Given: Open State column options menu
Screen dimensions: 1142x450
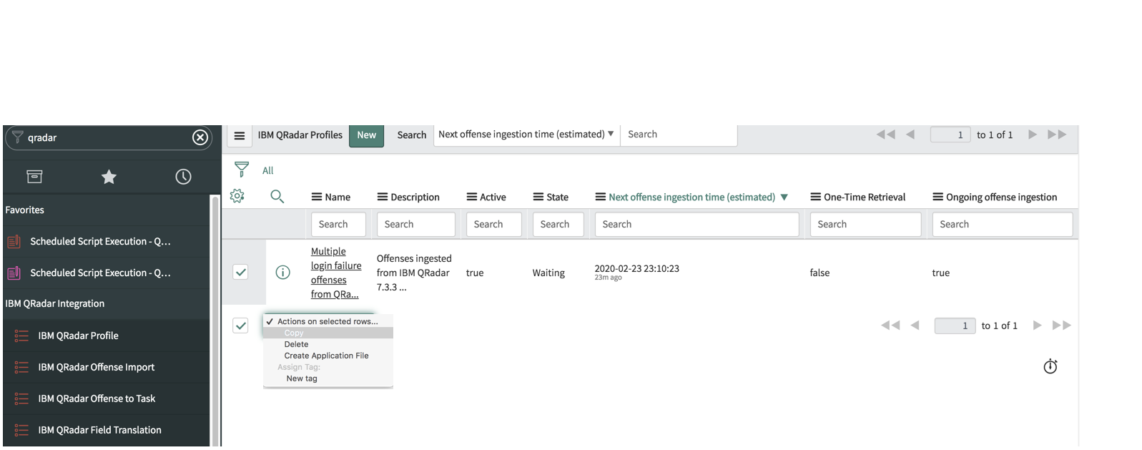Looking at the screenshot, I should (538, 197).
